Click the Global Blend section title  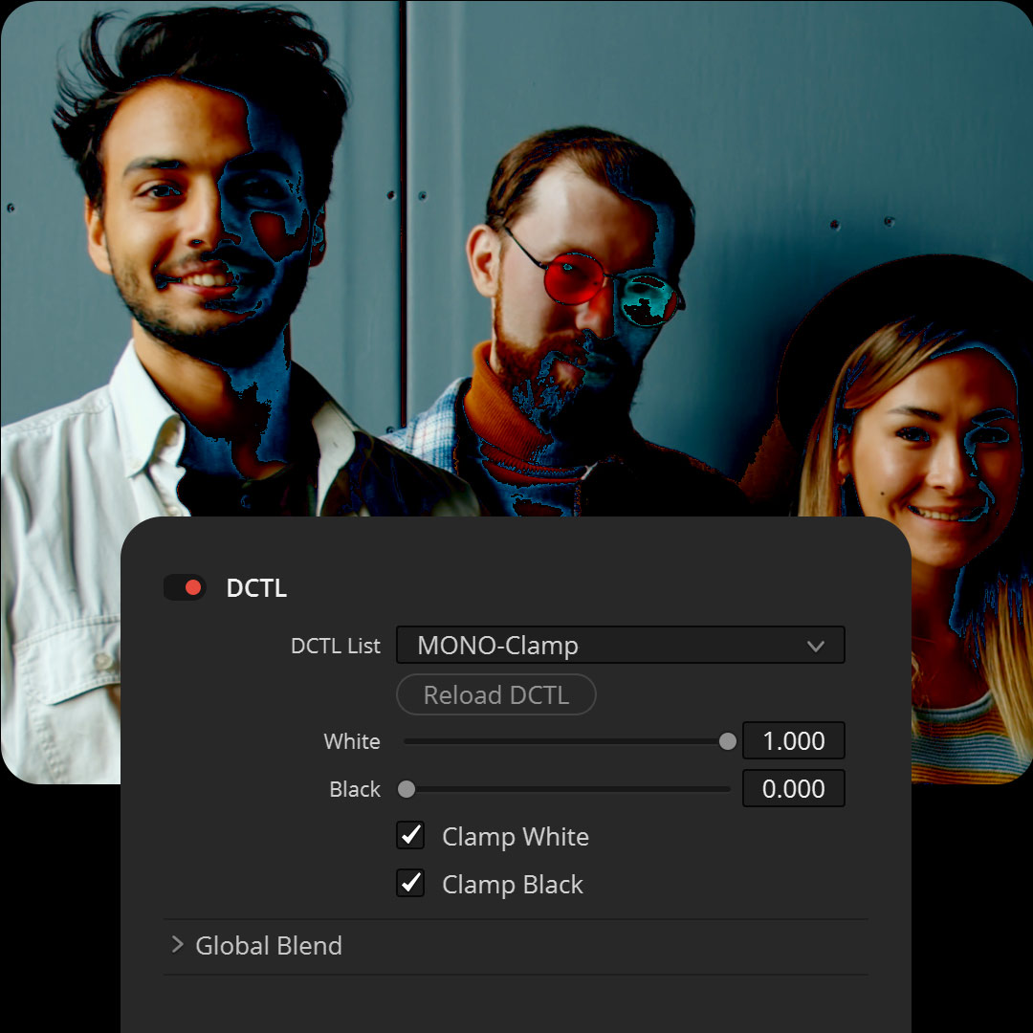tap(269, 946)
